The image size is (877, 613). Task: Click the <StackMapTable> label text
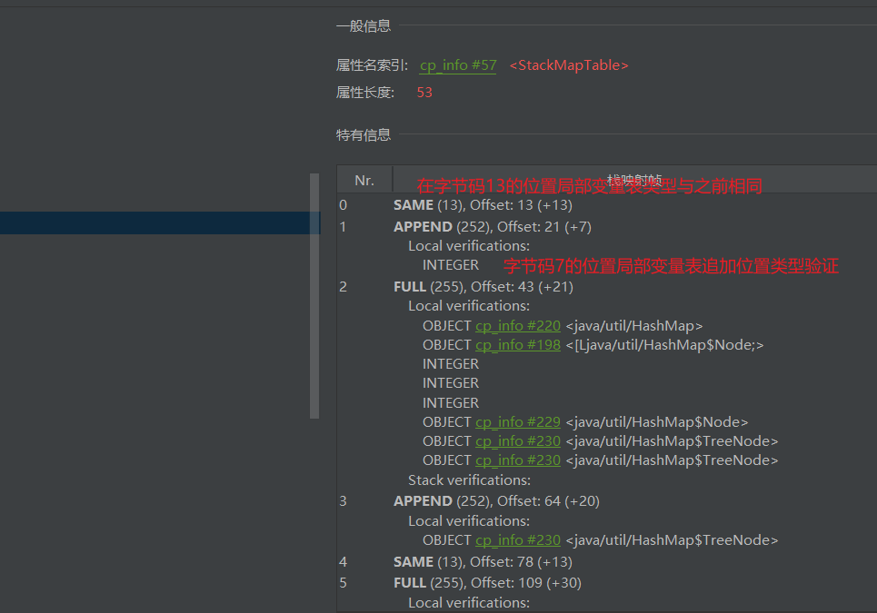[569, 65]
